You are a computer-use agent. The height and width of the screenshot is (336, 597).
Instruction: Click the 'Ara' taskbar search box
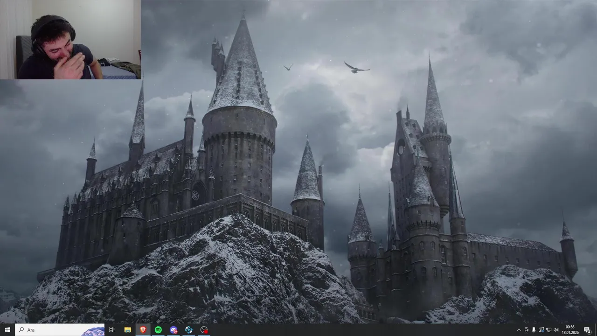point(60,330)
